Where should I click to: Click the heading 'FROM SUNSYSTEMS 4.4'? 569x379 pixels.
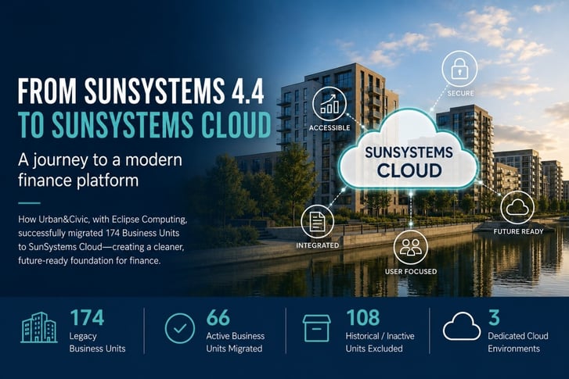pos(141,91)
